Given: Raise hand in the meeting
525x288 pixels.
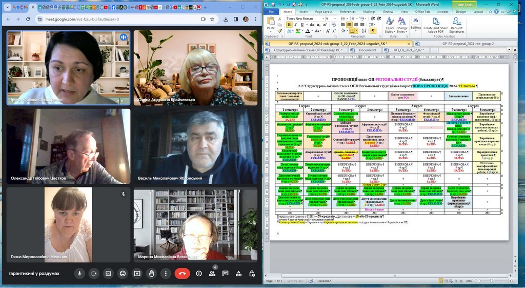Looking at the screenshot, I should point(151,274).
